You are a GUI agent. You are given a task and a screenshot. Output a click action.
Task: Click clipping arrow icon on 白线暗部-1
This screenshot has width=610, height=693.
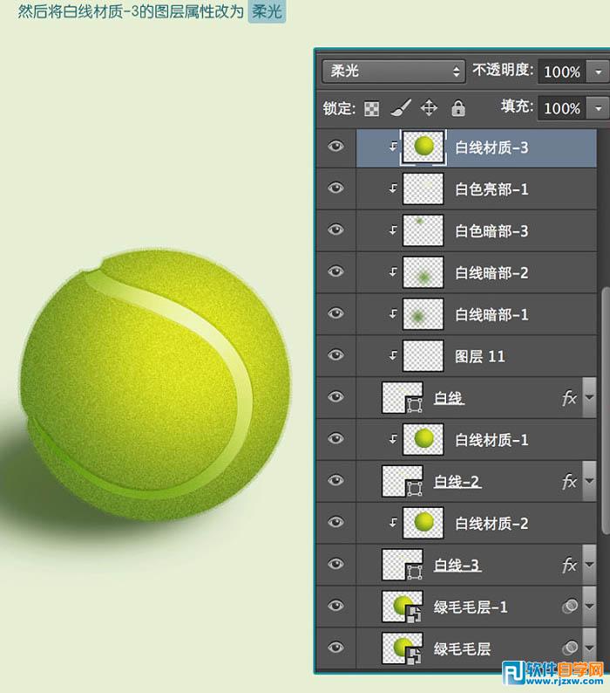click(393, 313)
